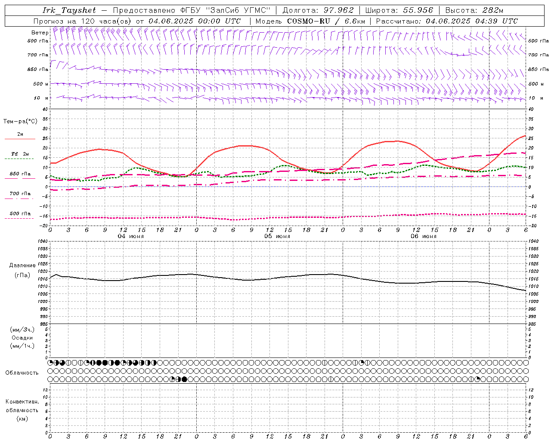Select the text "Предоставлено ФГБУ "ЗапСиб УГМС""
This screenshot has height=440, width=551.
(x=191, y=10)
